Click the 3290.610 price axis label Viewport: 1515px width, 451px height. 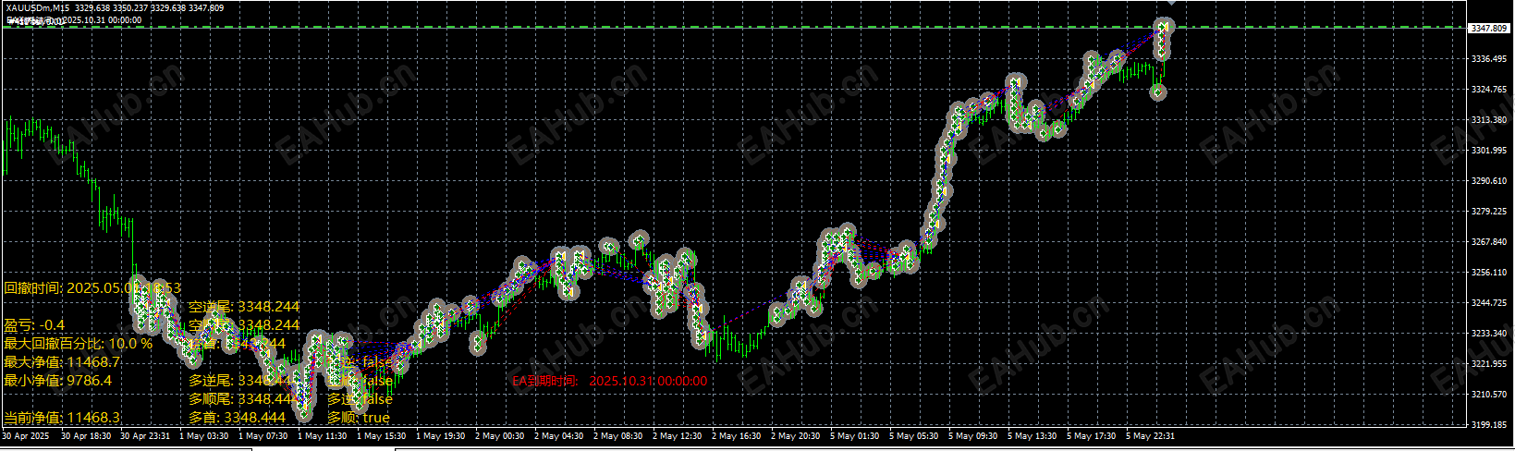1488,181
